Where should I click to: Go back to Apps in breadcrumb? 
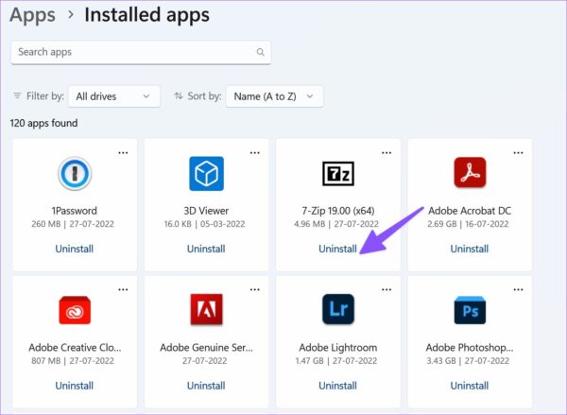[x=32, y=15]
